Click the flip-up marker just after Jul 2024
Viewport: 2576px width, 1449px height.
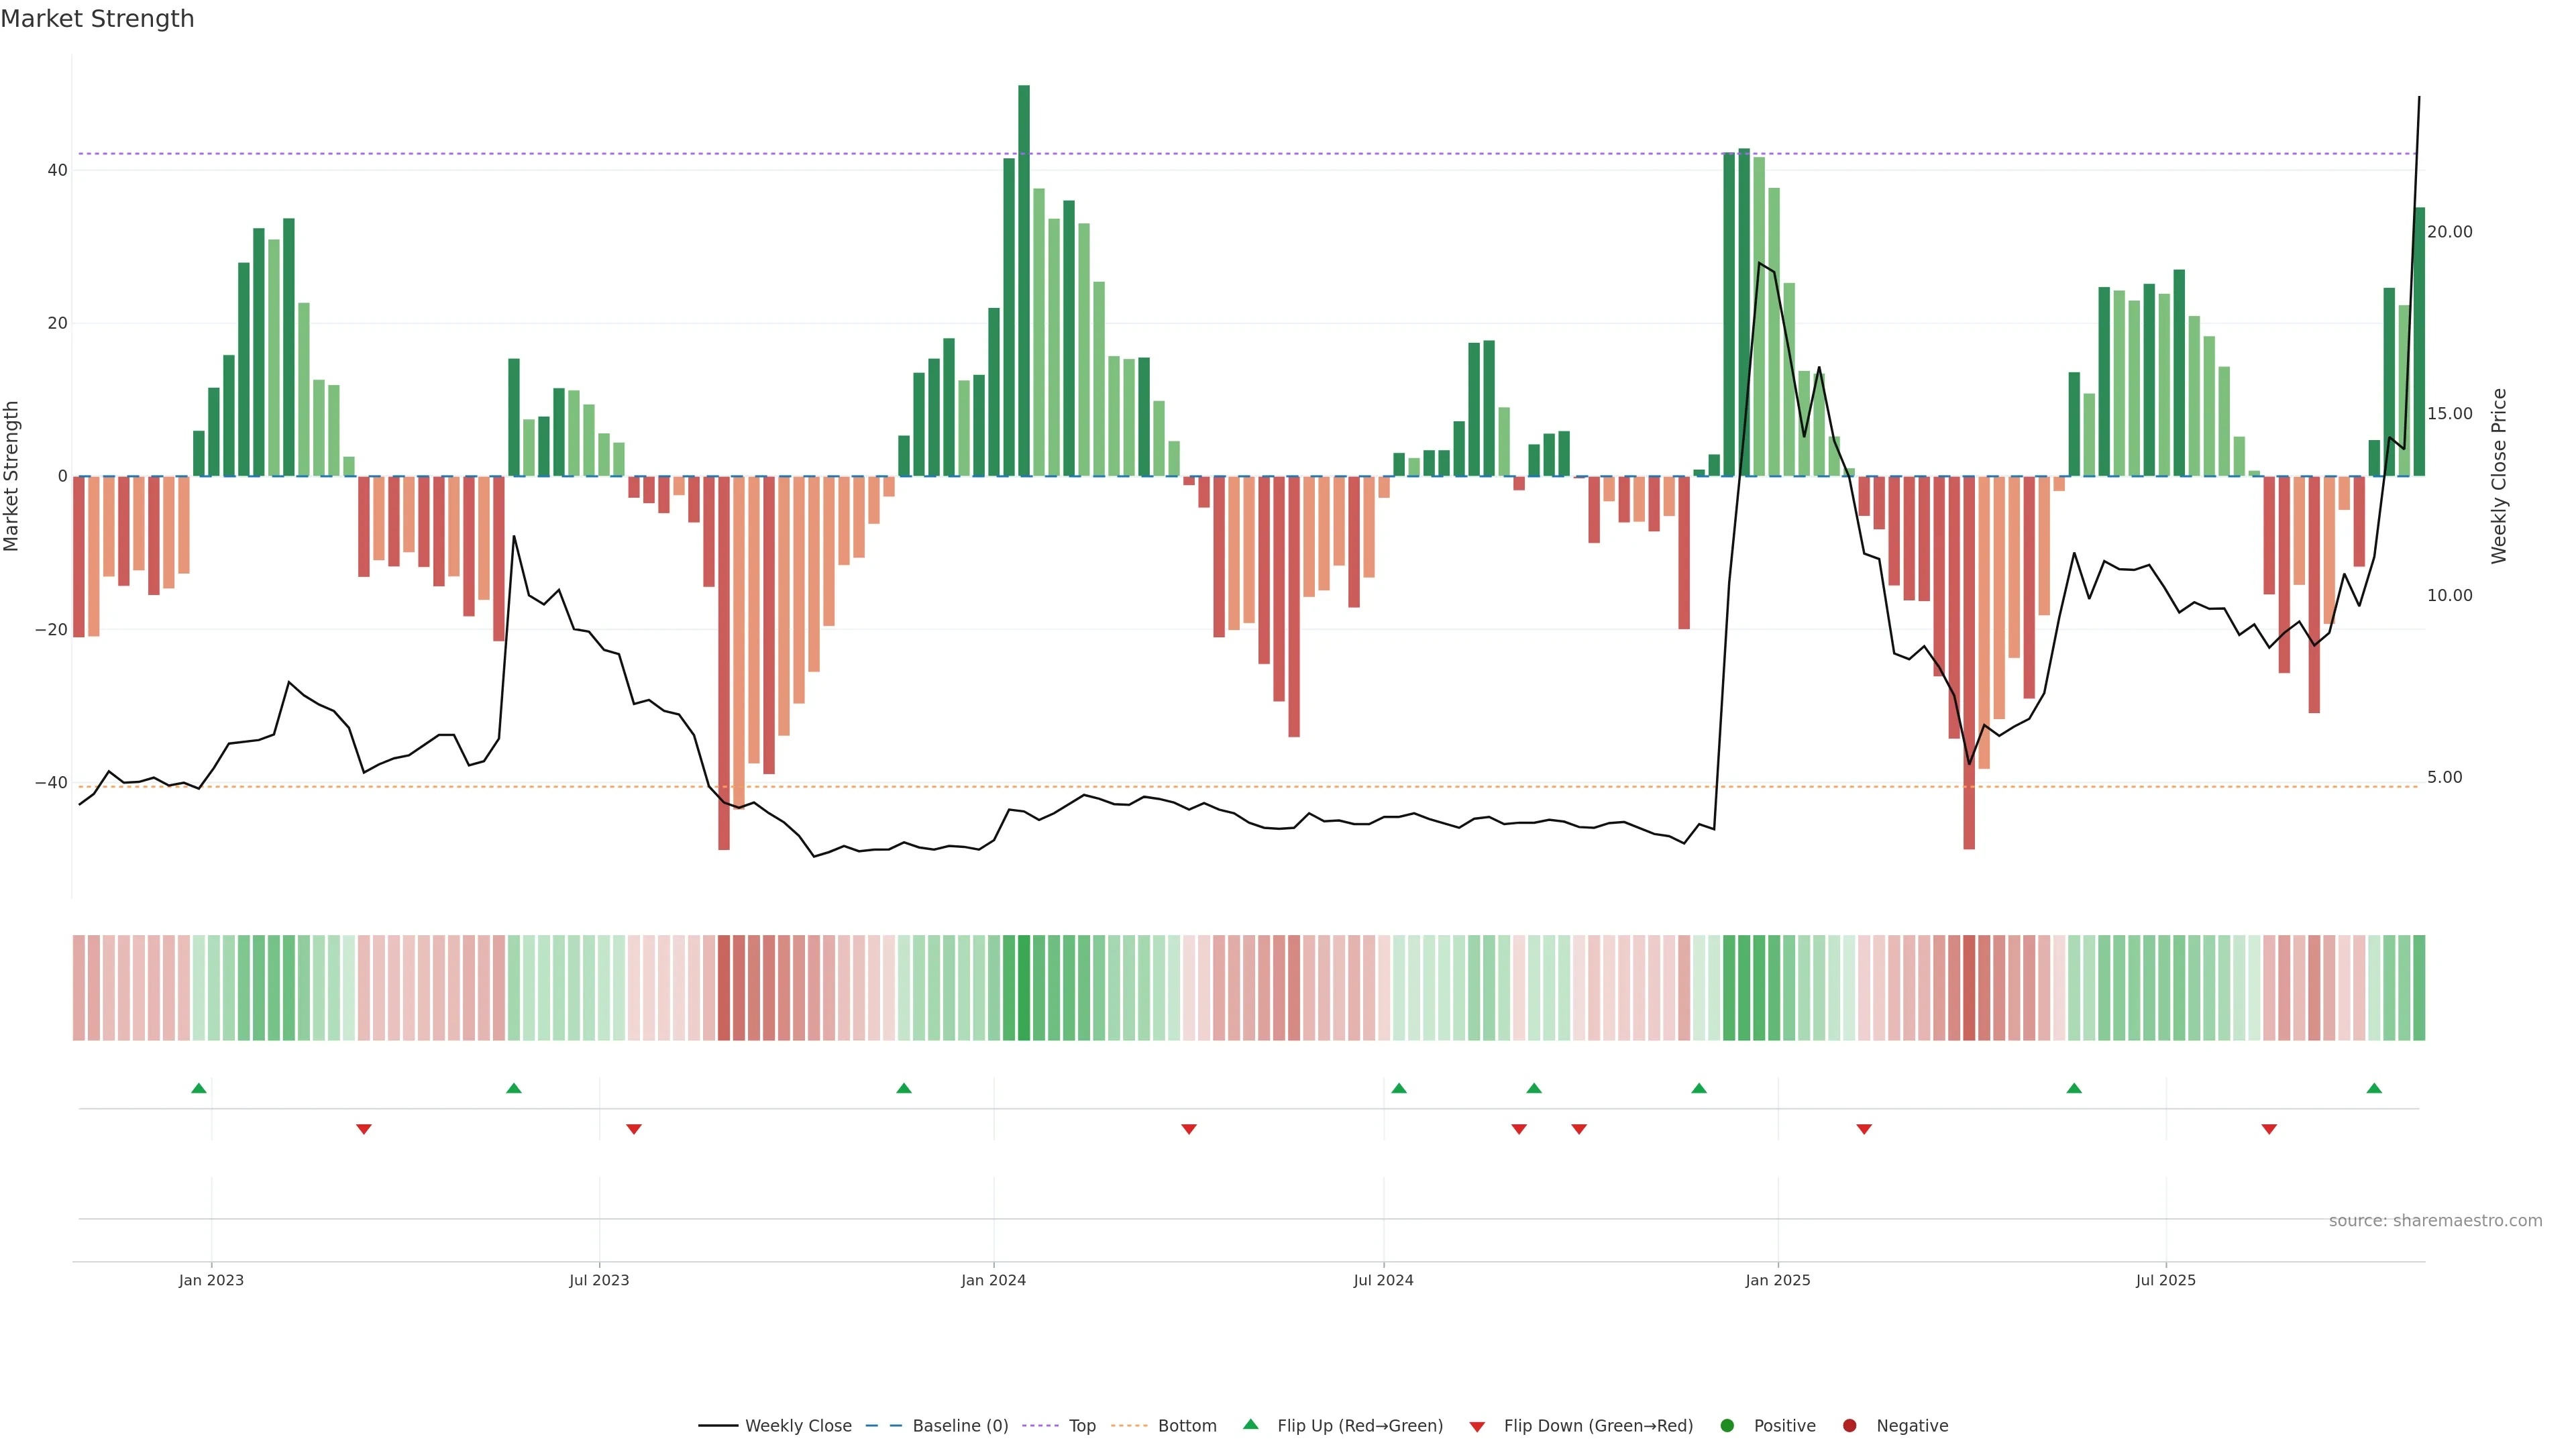point(1399,1088)
